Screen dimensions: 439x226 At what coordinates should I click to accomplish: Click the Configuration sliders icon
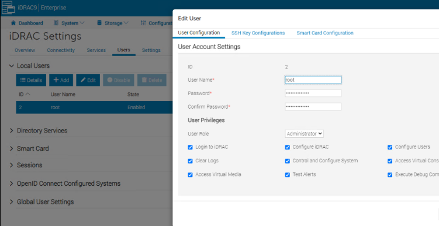pos(143,23)
